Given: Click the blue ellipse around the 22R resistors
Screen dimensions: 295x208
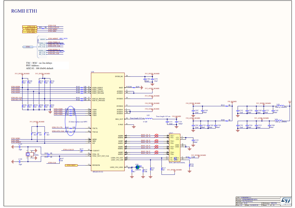Looking at the screenshot, I should pos(71,121).
